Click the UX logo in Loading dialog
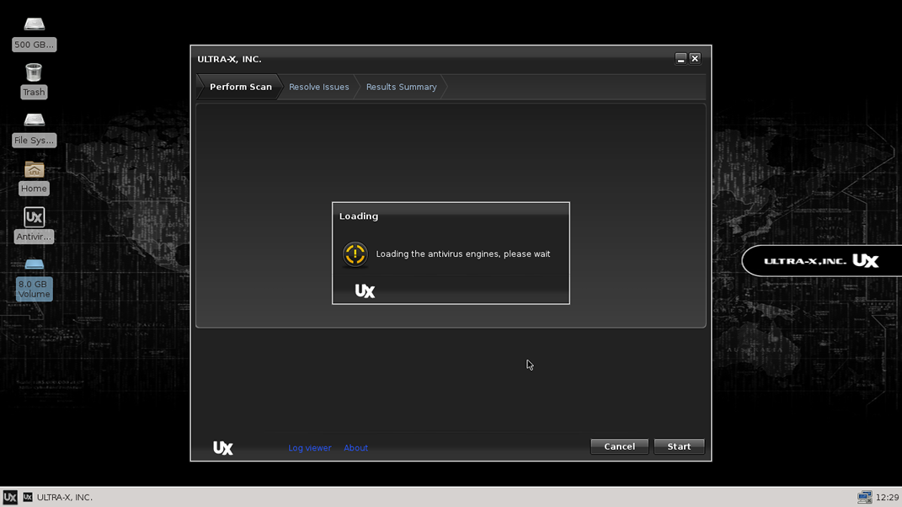Image resolution: width=902 pixels, height=507 pixels. pos(365,291)
